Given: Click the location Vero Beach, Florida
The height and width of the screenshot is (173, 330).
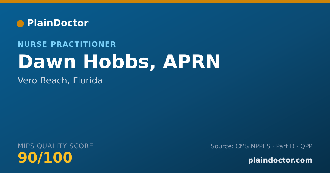Looking at the screenshot, I should (x=60, y=81).
